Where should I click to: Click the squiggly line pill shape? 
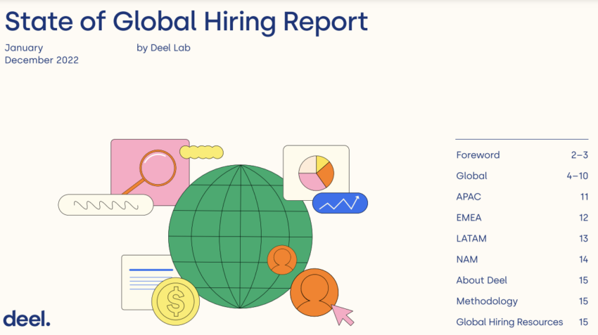[x=106, y=204]
